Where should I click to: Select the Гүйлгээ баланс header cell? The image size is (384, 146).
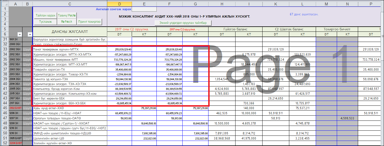pos(235,29)
